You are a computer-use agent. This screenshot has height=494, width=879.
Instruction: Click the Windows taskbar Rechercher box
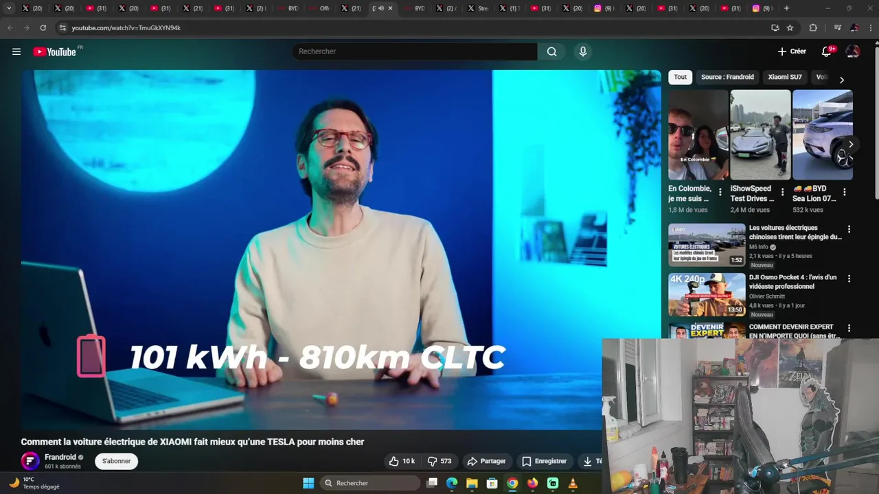(370, 483)
